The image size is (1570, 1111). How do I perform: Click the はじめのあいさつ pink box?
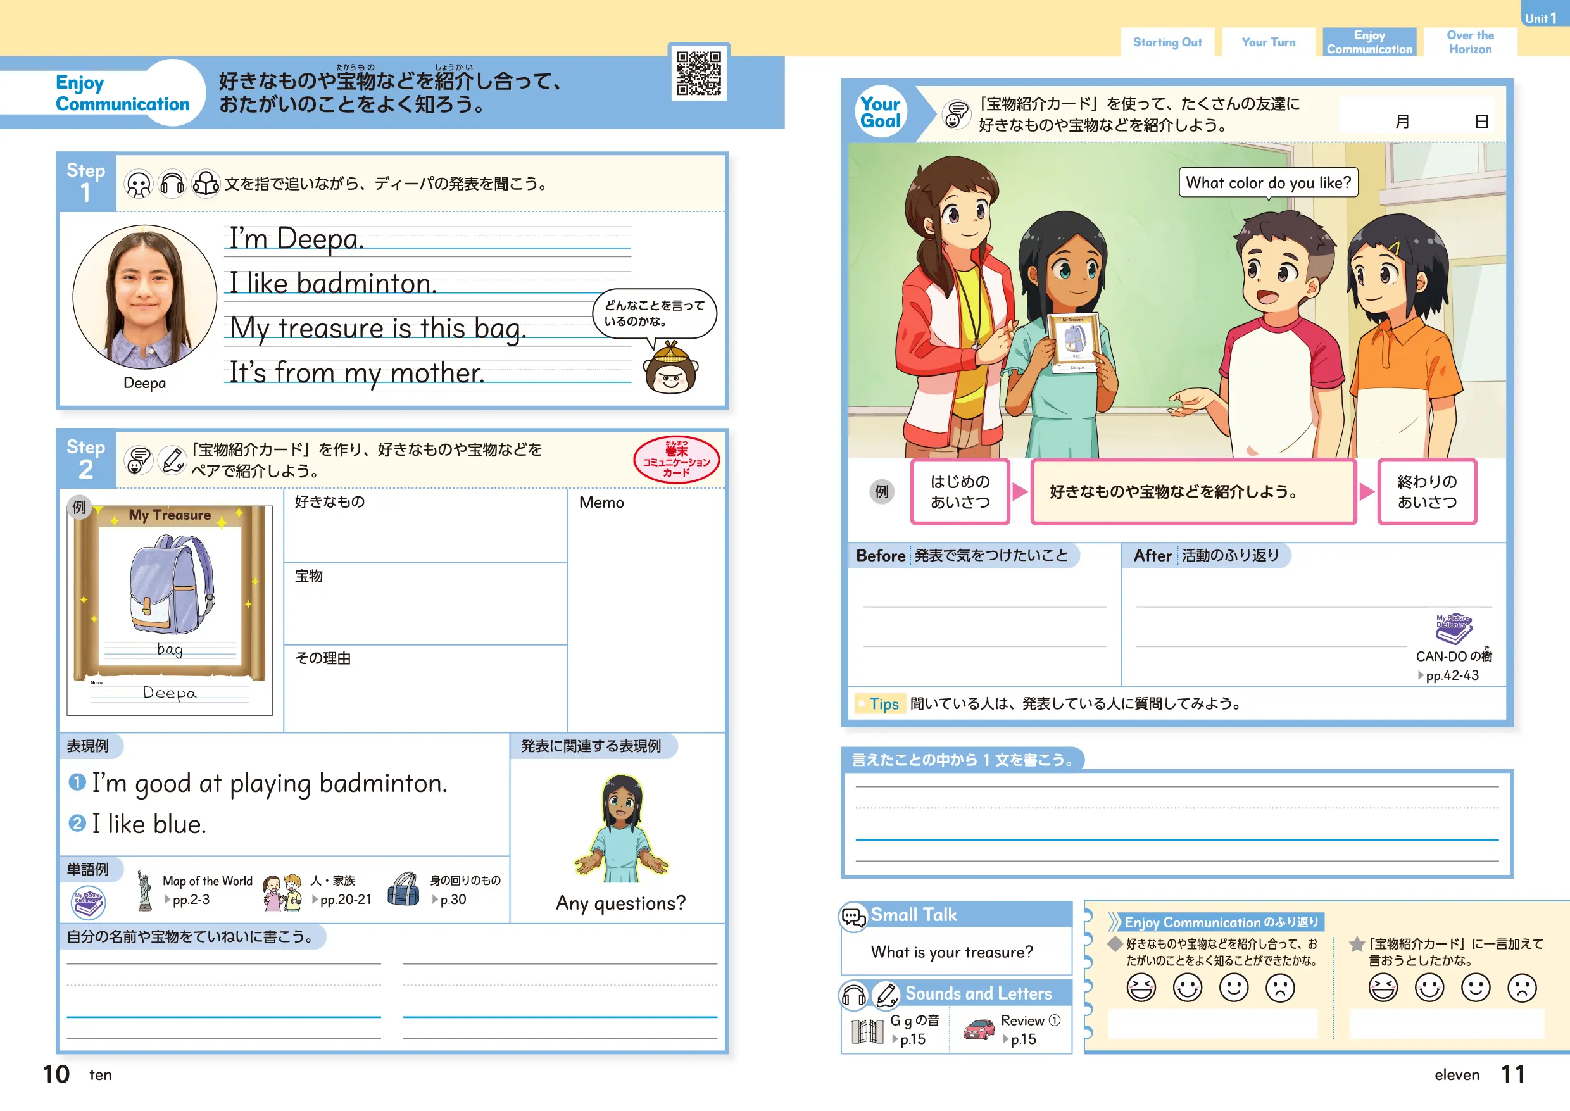pyautogui.click(x=959, y=492)
